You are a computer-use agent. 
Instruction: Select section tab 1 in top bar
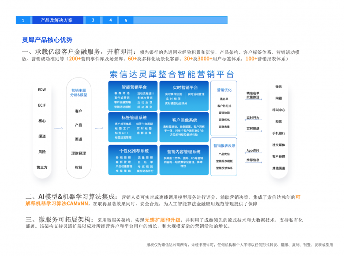23,20
